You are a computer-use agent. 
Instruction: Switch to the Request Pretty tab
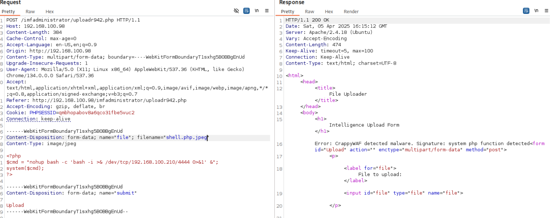coord(8,12)
